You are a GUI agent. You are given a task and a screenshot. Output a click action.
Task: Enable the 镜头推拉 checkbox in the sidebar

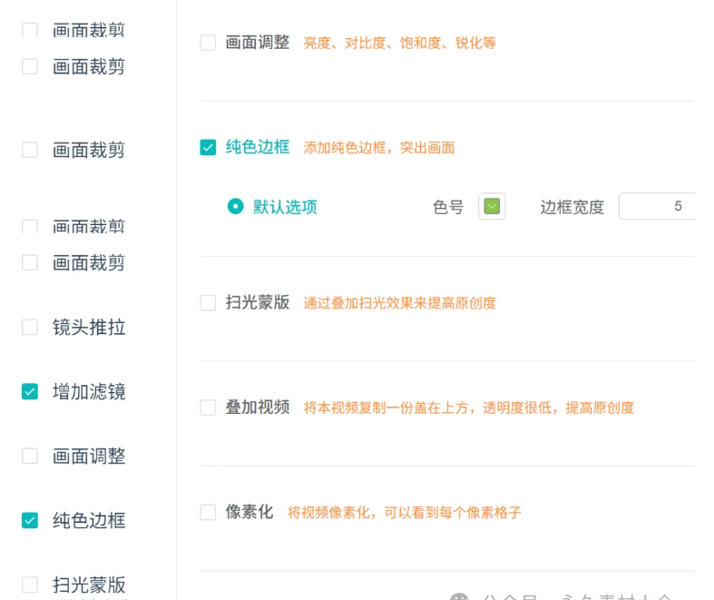[x=30, y=327]
